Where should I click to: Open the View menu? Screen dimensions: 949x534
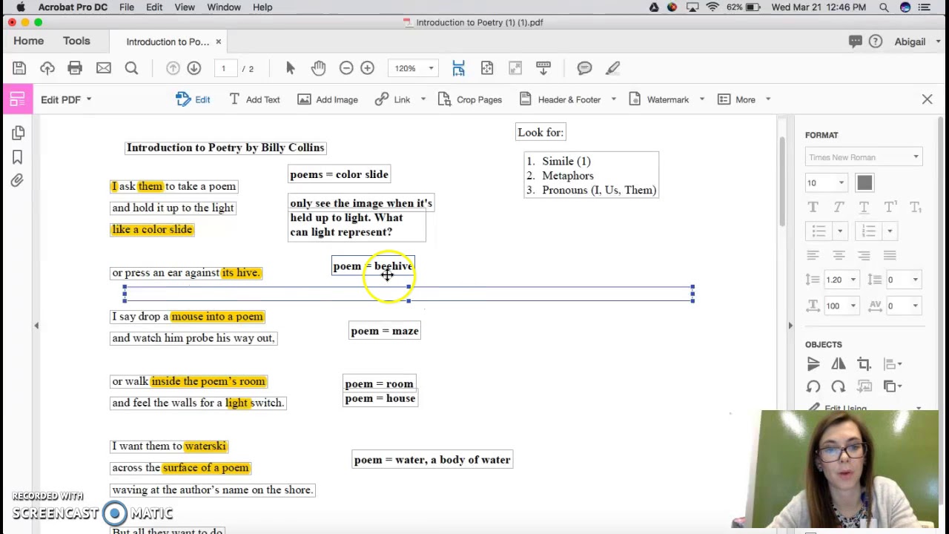(185, 7)
